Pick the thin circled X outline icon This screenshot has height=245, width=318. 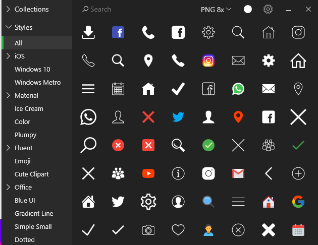point(238,230)
